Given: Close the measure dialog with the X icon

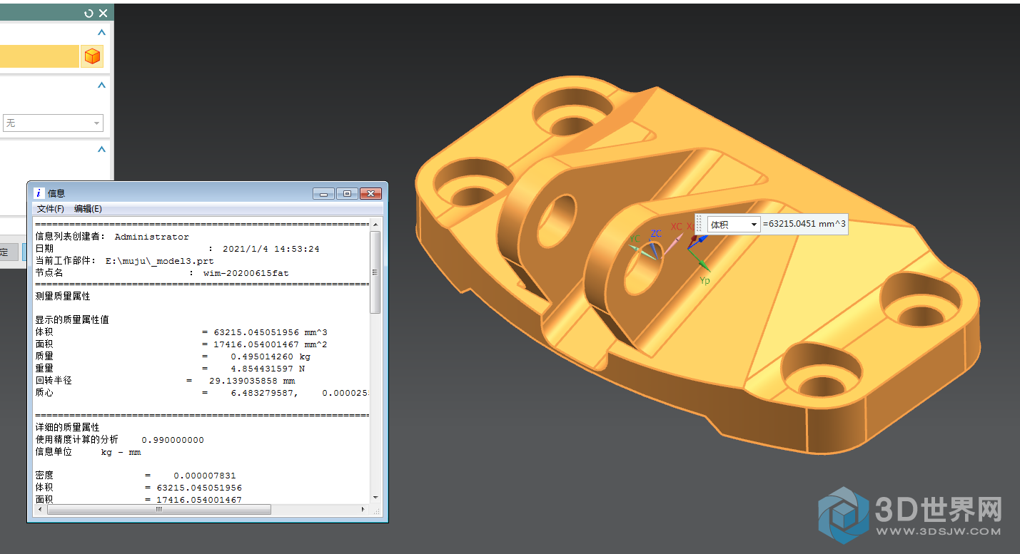Looking at the screenshot, I should pos(103,13).
